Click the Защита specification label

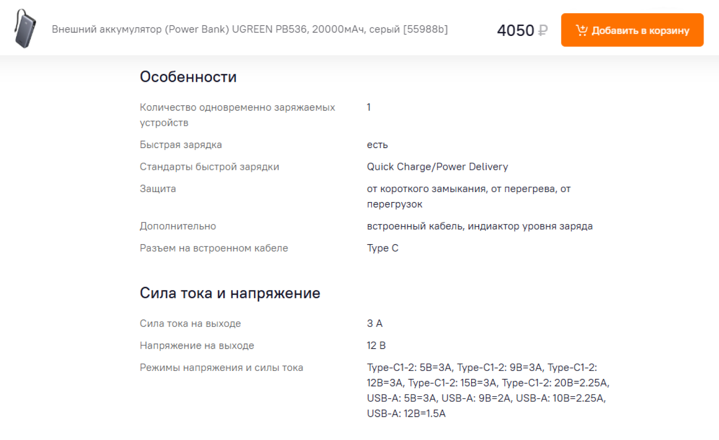158,189
